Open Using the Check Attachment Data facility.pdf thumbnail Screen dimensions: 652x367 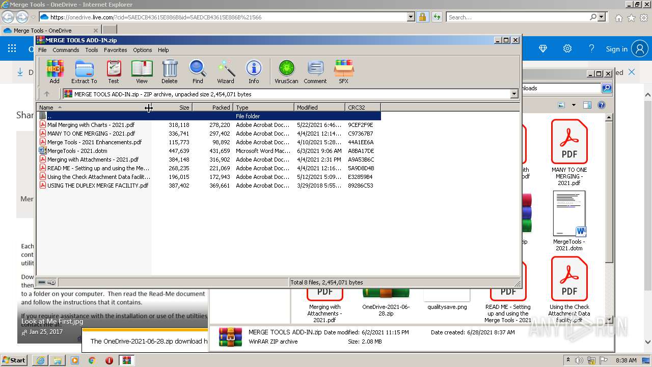569,290
